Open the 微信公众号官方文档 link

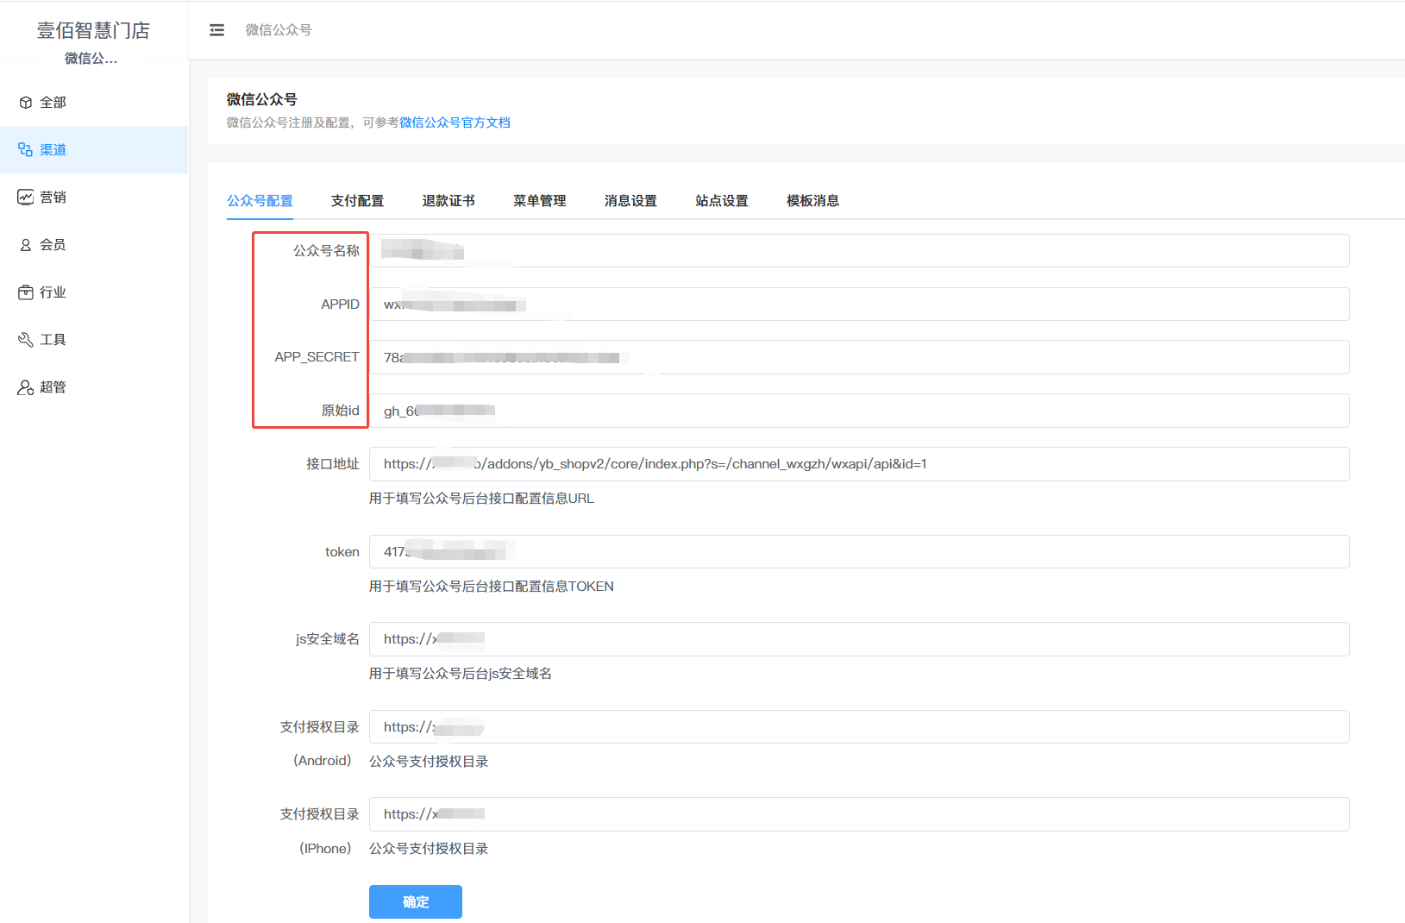point(455,122)
